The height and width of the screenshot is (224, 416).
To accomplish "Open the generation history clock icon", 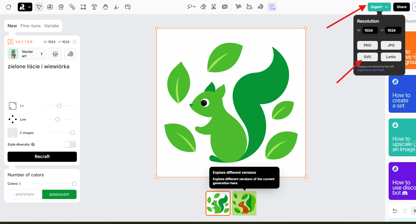I will [75, 42].
